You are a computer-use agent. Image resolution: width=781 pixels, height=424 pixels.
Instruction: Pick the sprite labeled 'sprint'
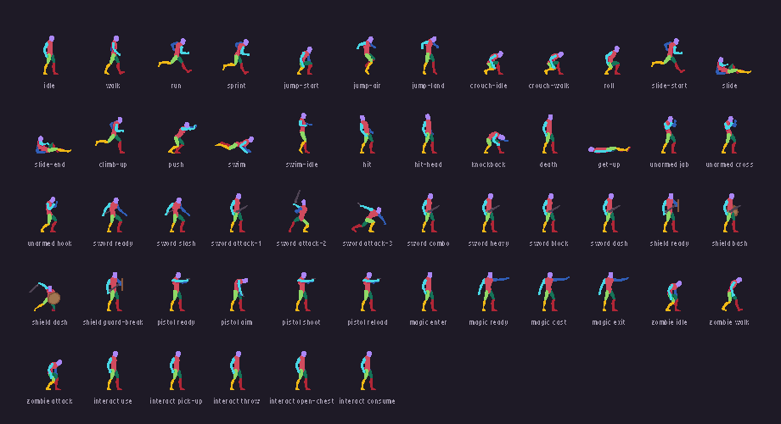point(237,57)
